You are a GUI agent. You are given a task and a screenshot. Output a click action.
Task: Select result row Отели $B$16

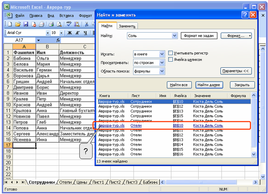[174, 154]
